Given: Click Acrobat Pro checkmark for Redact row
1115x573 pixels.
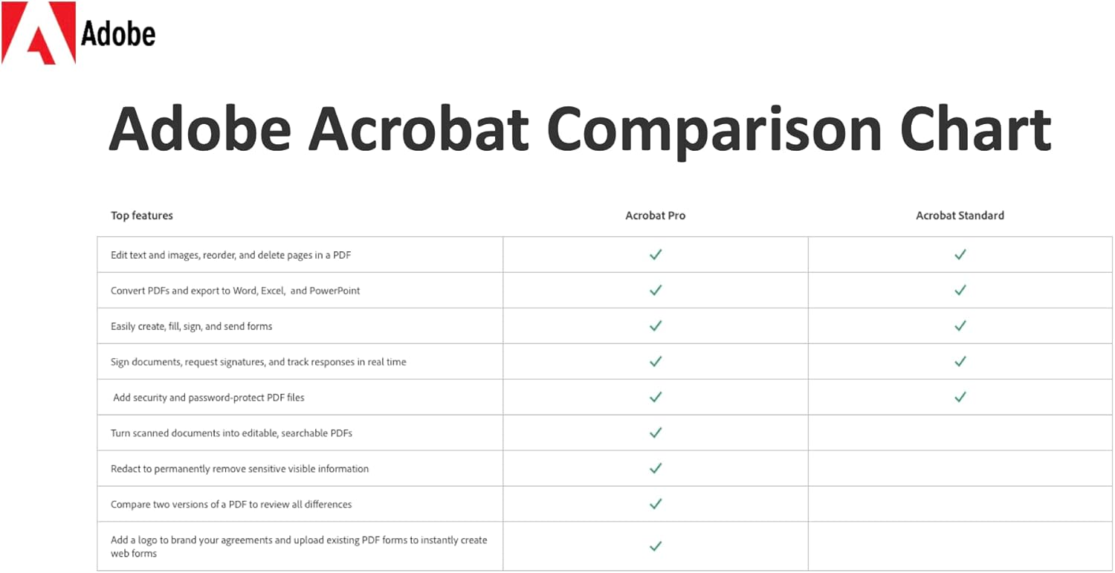Looking at the screenshot, I should tap(655, 468).
